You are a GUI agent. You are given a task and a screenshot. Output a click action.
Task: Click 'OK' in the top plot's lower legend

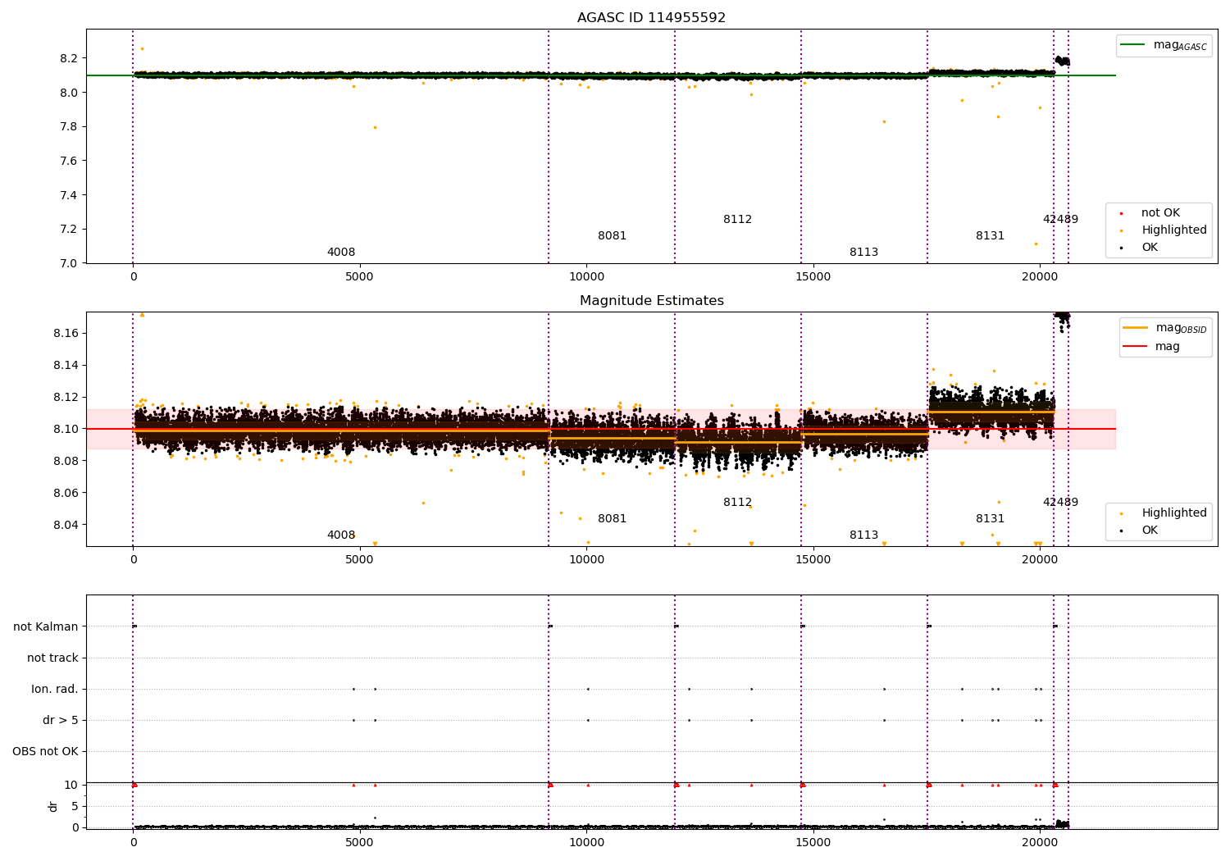[1148, 248]
